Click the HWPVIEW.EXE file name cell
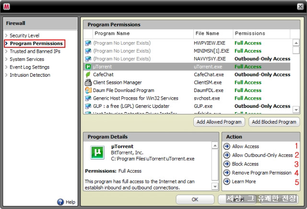307x209 pixels. point(210,43)
